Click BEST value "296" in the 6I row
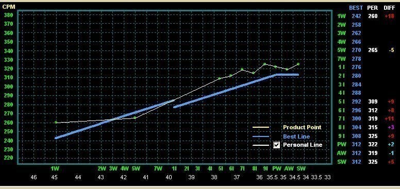This screenshot has width=400, height=189. [356, 110]
